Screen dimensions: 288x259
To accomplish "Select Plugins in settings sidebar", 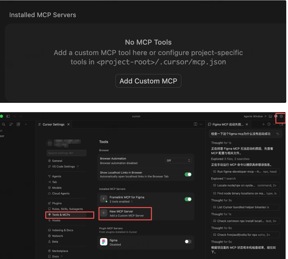I will point(57,203).
